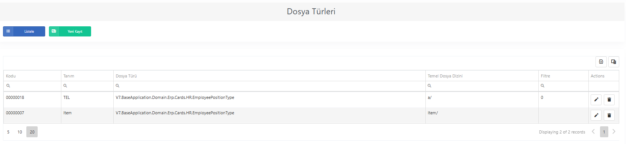626x144 pixels.
Task: Set page size to 20 rows
Action: click(x=32, y=132)
